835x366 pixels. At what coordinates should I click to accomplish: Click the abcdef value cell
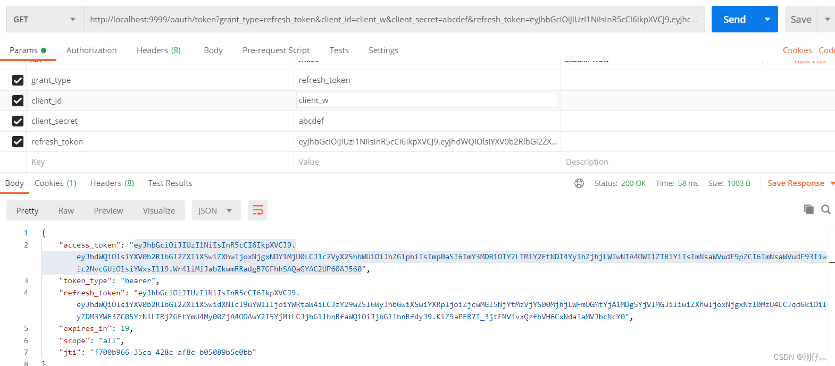tap(427, 121)
